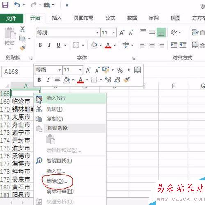Choose 清除内容(N) in the context menu
The width and height of the screenshot is (205, 205).
(70, 191)
